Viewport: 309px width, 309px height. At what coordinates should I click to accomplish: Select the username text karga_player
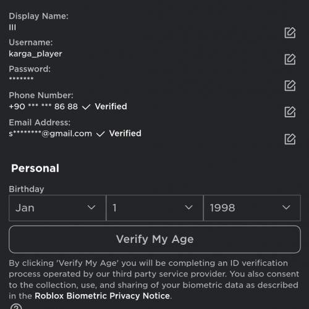(x=35, y=54)
